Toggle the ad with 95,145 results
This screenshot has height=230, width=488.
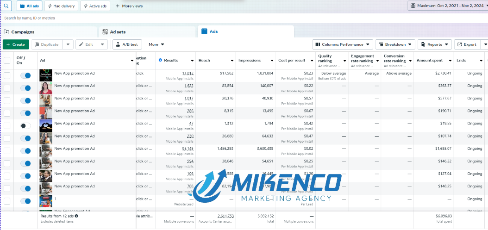pyautogui.click(x=25, y=151)
